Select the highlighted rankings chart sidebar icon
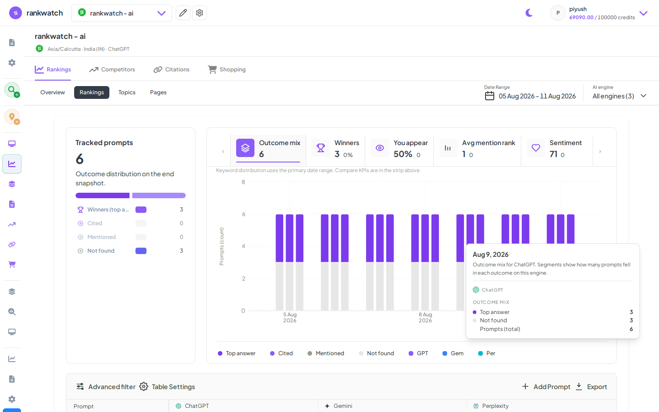Viewport: 659px width, 412px height. click(12, 164)
